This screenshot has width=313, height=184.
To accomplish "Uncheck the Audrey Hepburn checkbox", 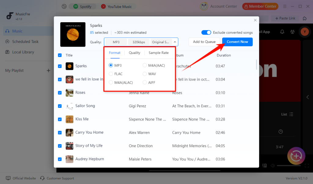I will point(60,159).
